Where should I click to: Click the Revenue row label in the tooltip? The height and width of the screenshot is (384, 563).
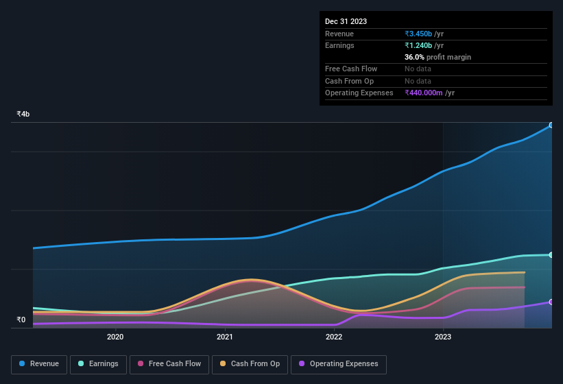click(339, 34)
